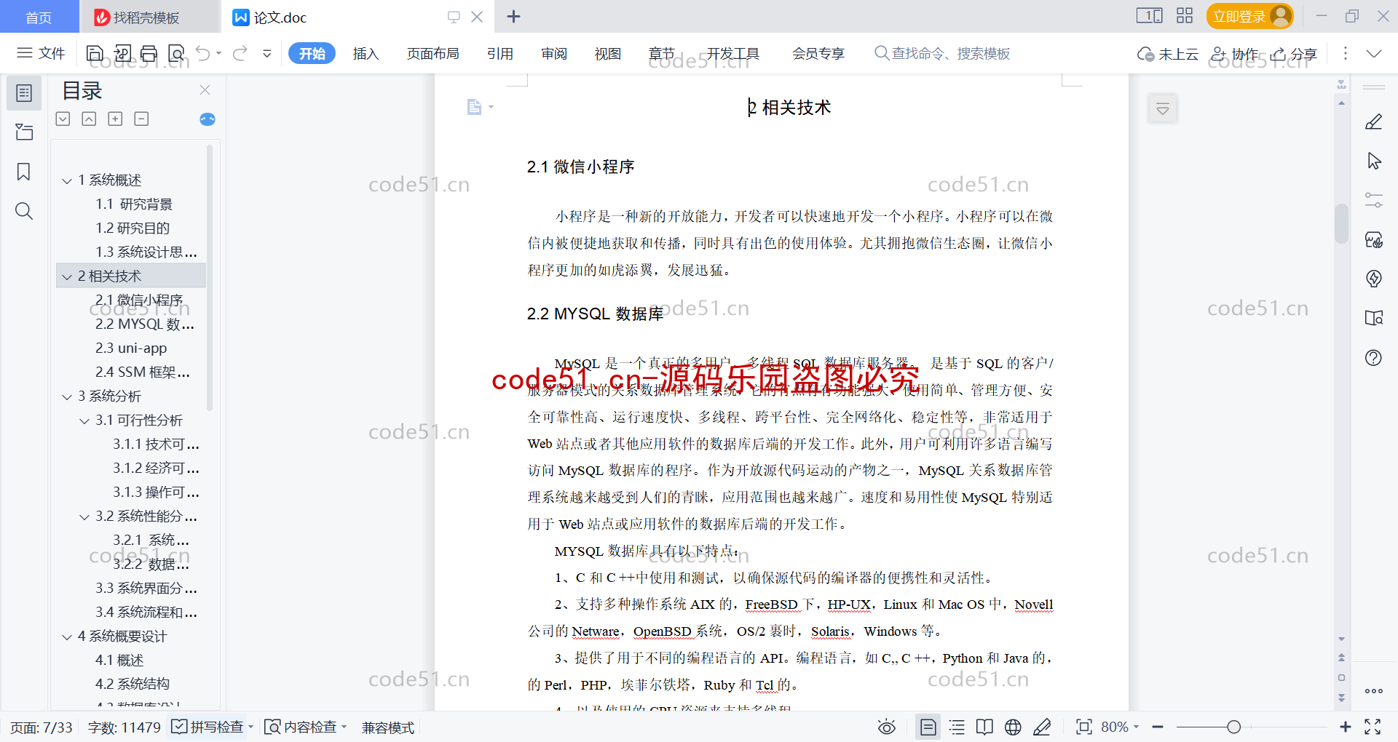The height and width of the screenshot is (742, 1398).
Task: Collapse the 4 系统概要设计 section
Action: point(67,637)
